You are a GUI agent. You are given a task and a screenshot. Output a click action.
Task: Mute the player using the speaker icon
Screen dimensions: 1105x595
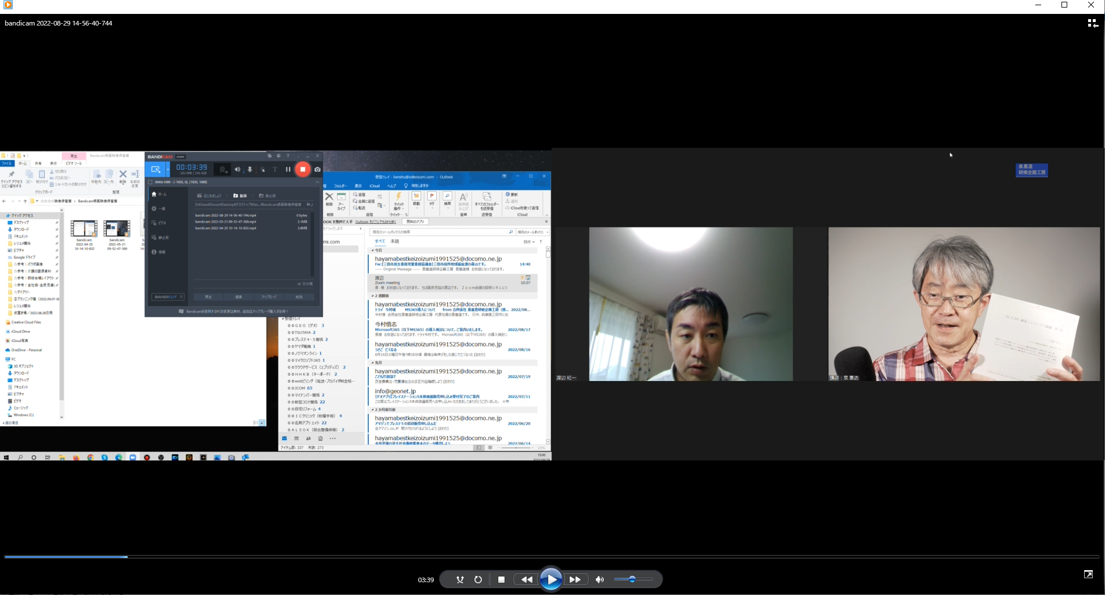point(599,579)
